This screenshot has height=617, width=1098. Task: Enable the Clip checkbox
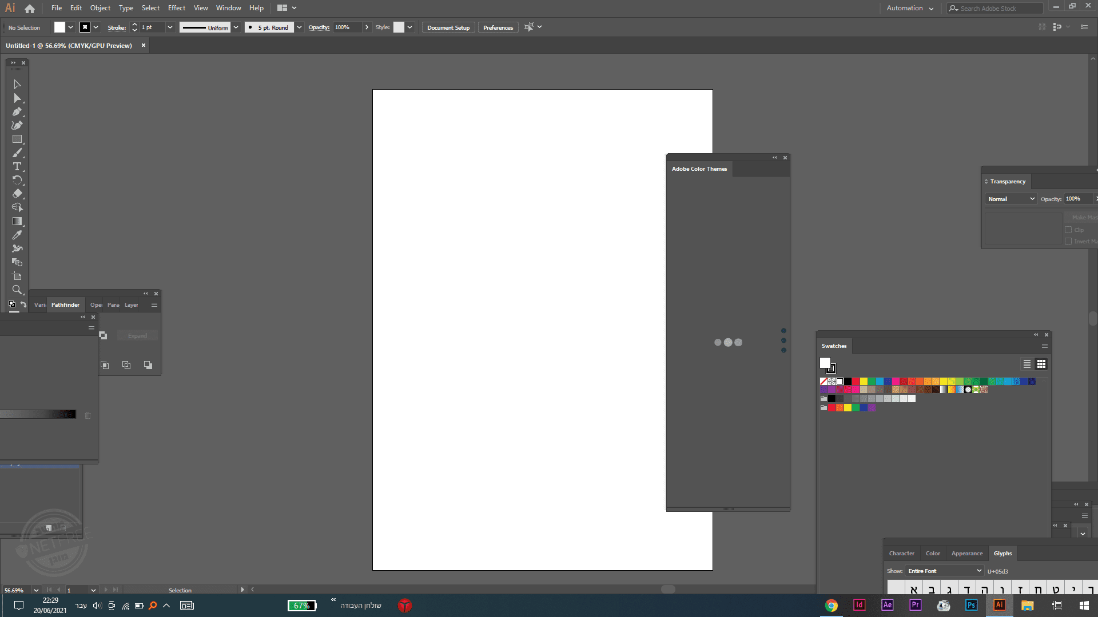1068,230
